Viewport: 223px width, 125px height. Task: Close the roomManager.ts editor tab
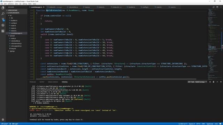(x=44, y=7)
